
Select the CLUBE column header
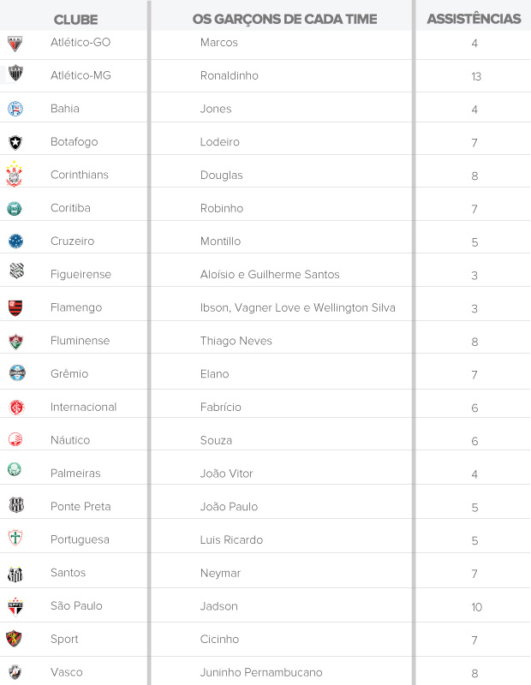[75, 19]
